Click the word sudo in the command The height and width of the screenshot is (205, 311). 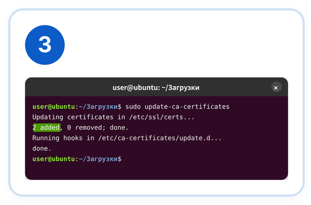(x=133, y=107)
